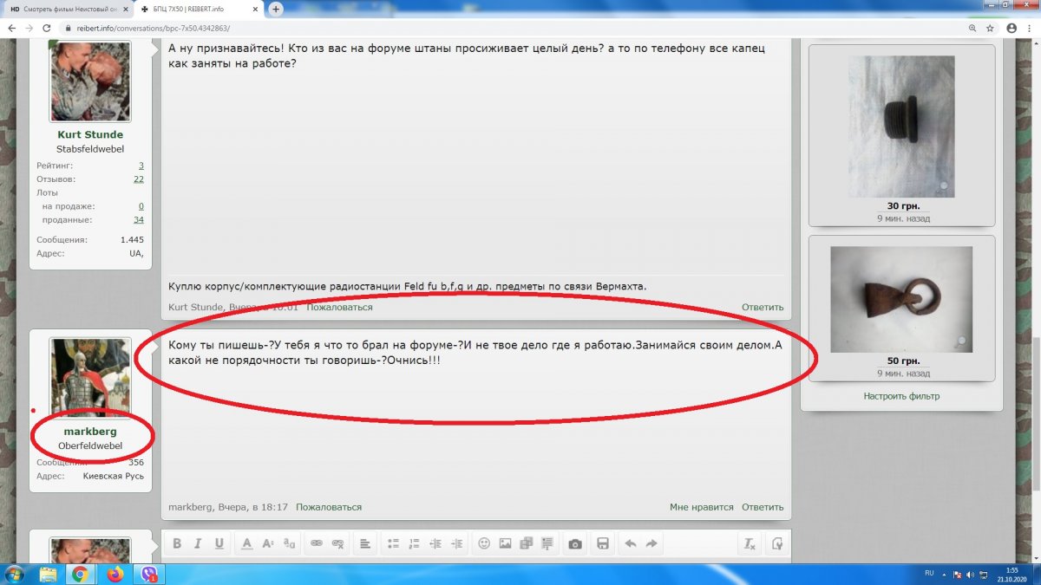
Task: Click the Настроить фильтр link
Action: click(x=901, y=396)
